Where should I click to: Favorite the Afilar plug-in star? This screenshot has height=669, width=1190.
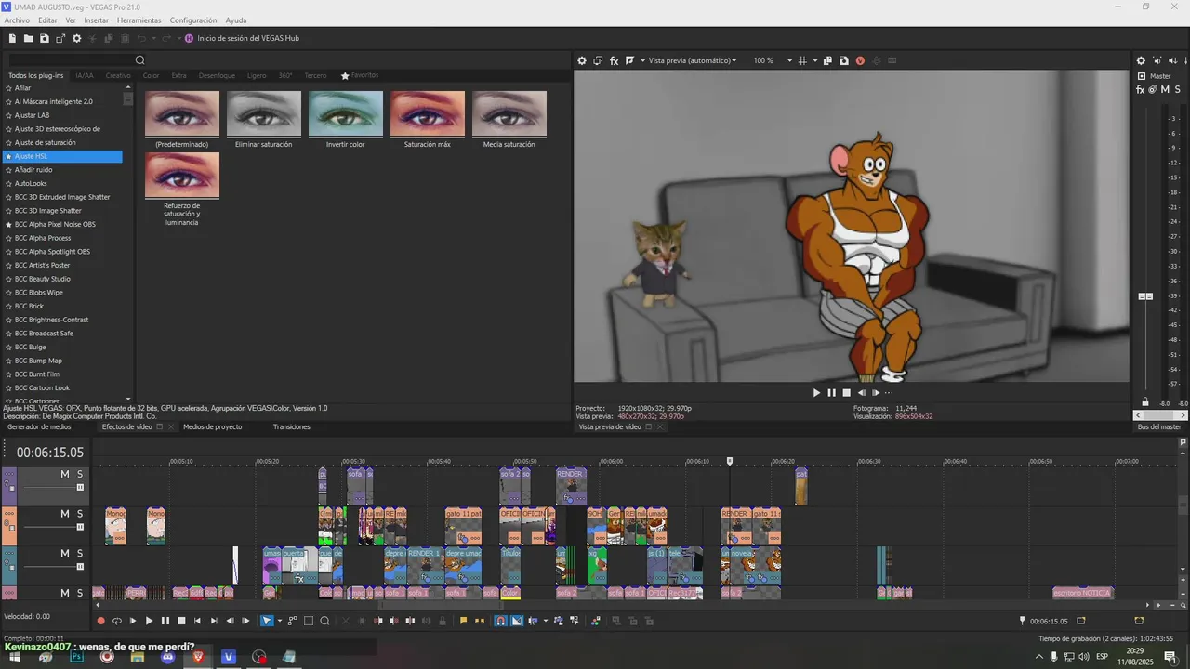click(8, 88)
